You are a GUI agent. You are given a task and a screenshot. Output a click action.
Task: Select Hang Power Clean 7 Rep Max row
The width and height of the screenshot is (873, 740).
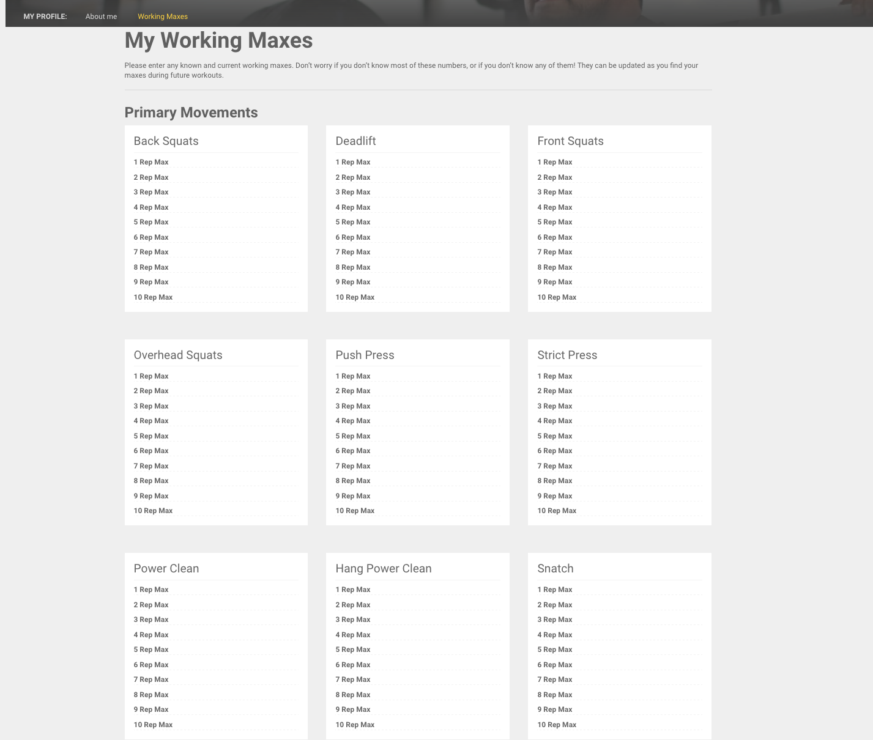click(x=418, y=679)
